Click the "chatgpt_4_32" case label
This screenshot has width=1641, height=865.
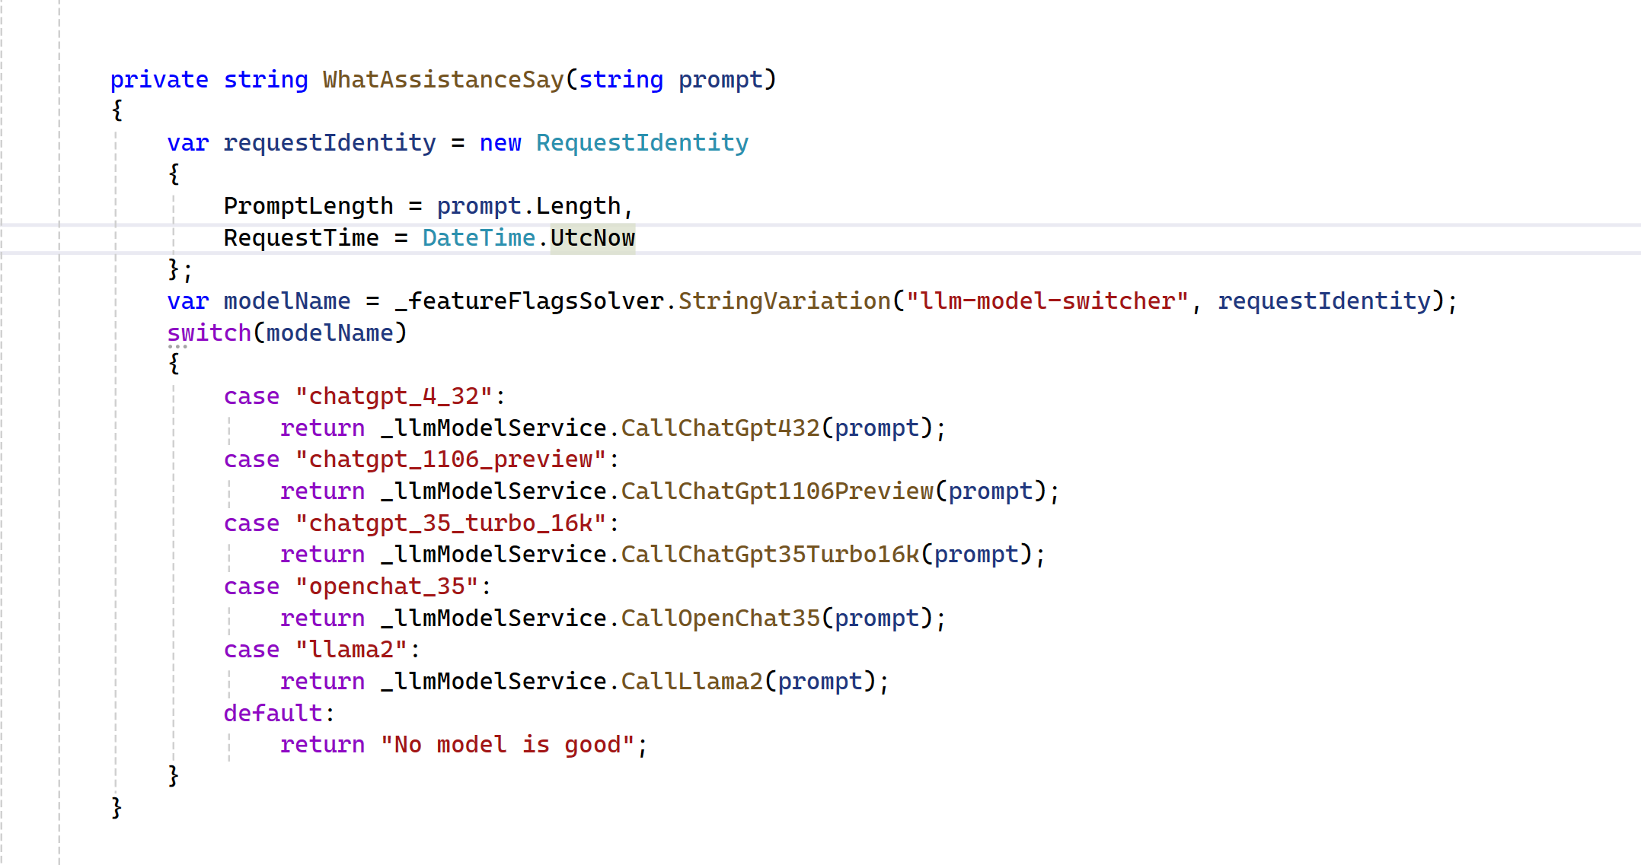coord(394,396)
